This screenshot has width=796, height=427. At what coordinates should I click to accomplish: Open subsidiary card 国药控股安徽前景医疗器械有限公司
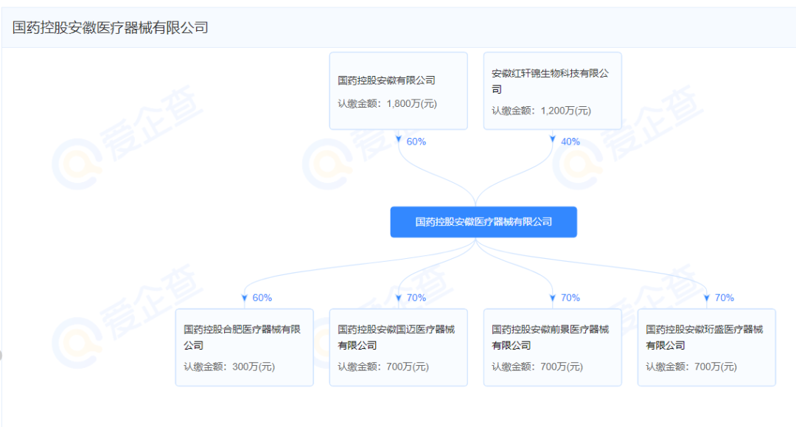coord(552,347)
